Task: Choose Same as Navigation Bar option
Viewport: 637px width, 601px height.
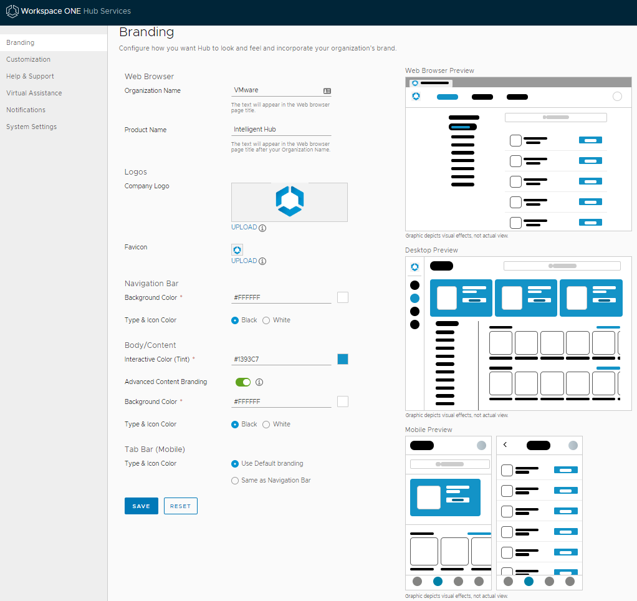Action: tap(235, 481)
